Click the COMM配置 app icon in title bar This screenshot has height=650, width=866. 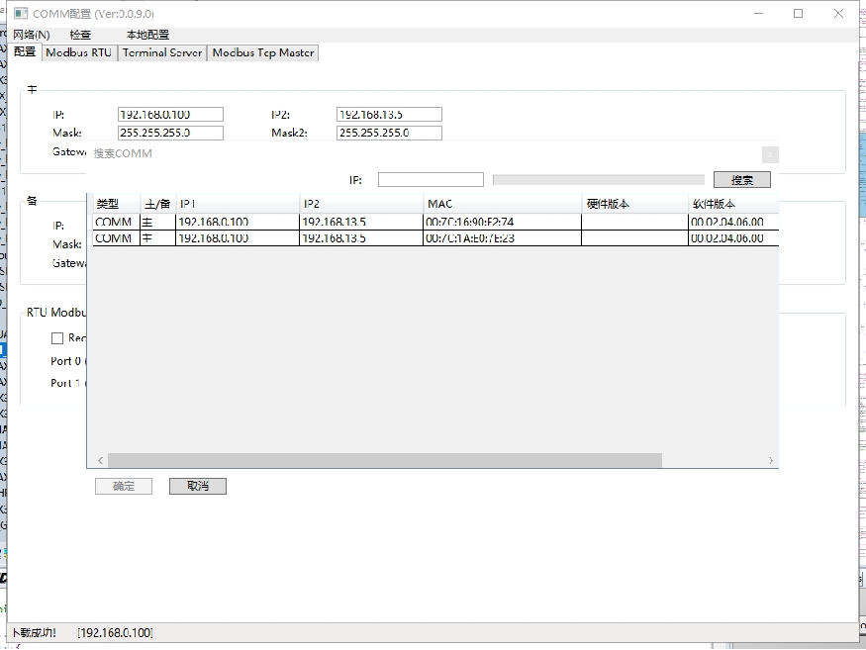(20, 14)
